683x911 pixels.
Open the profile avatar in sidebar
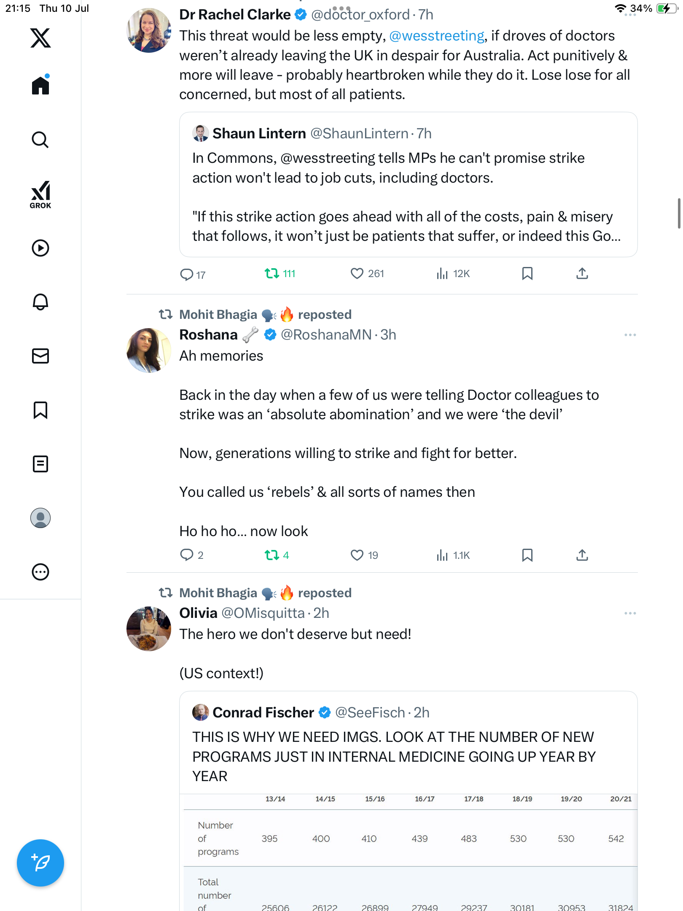tap(40, 518)
